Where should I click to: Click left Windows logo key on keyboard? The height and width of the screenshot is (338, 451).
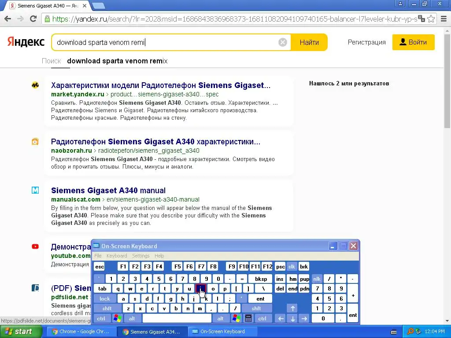(117, 319)
